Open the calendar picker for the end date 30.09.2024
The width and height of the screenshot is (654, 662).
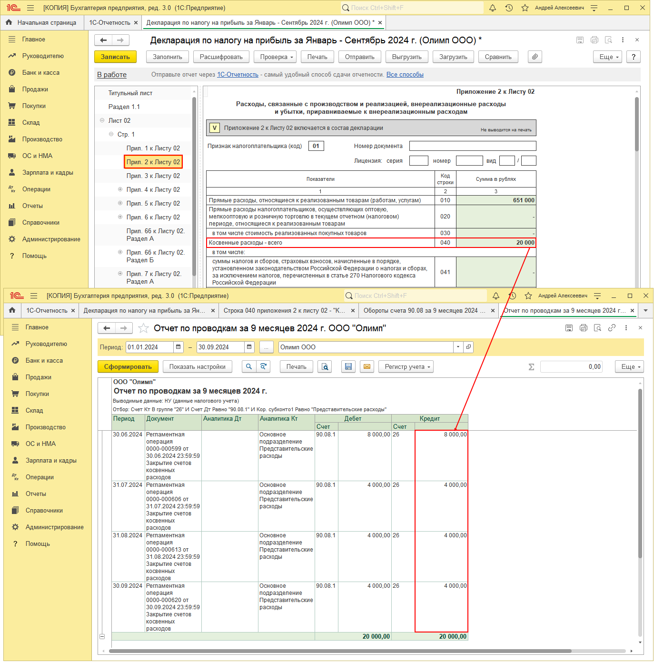click(x=249, y=347)
